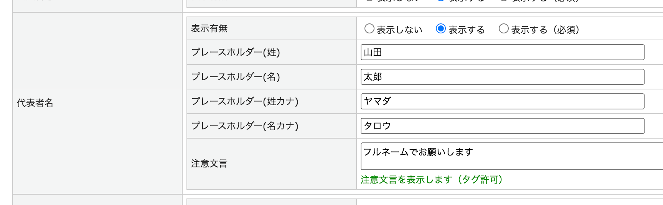The width and height of the screenshot is (663, 205).
Task: Click the 注意文言 row label
Action: pyautogui.click(x=209, y=164)
